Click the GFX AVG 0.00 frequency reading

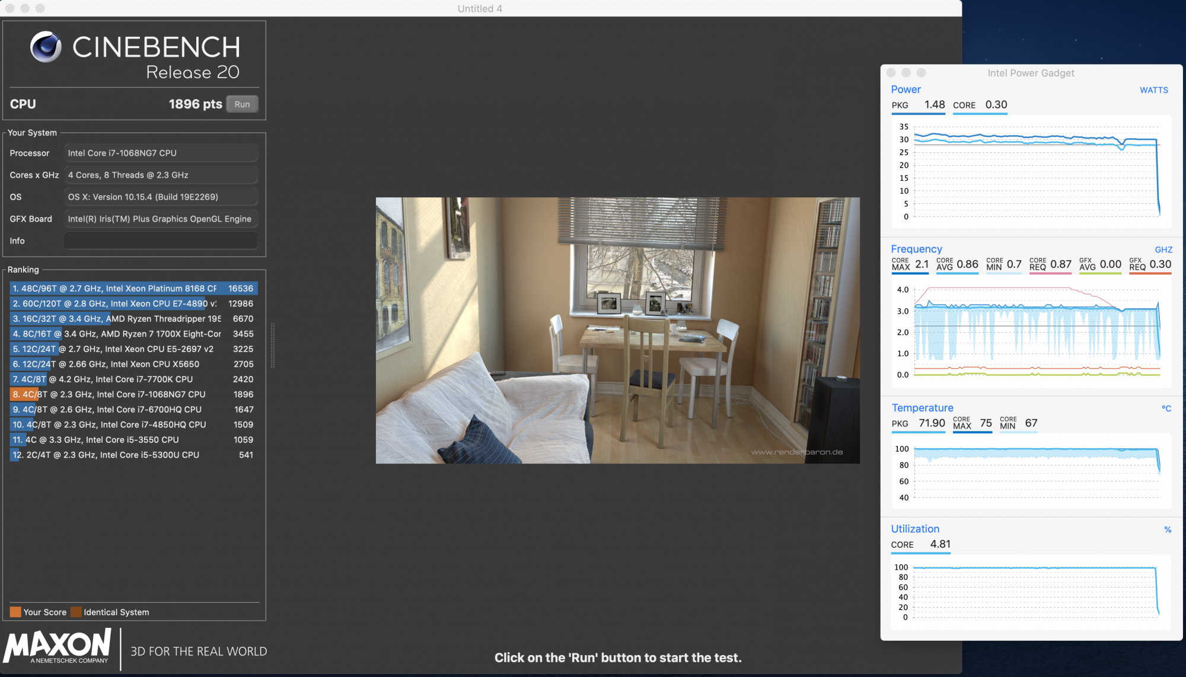pos(1100,264)
